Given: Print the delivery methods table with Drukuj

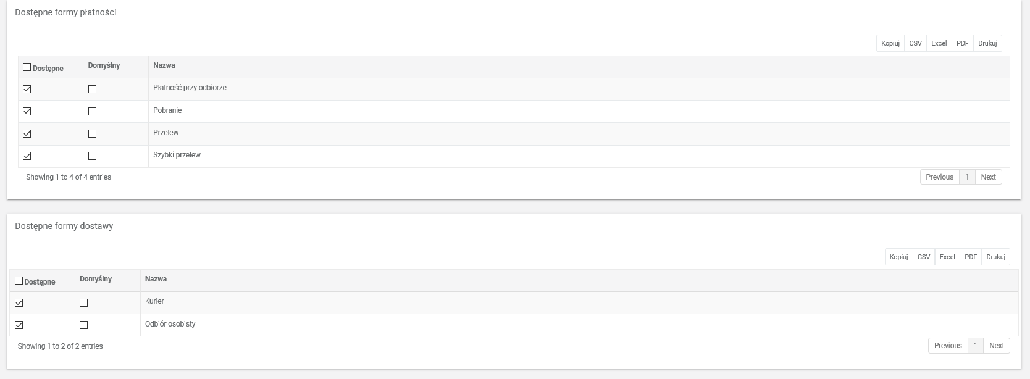Looking at the screenshot, I should [995, 257].
